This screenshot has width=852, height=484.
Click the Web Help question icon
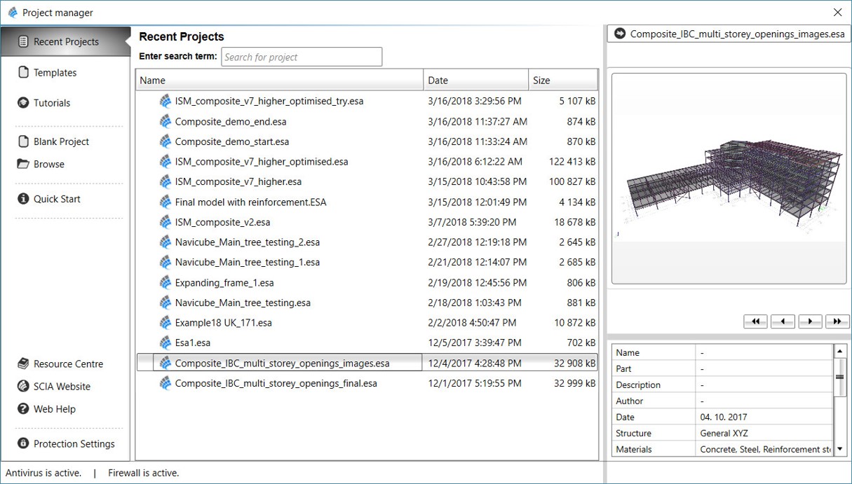[x=23, y=409]
